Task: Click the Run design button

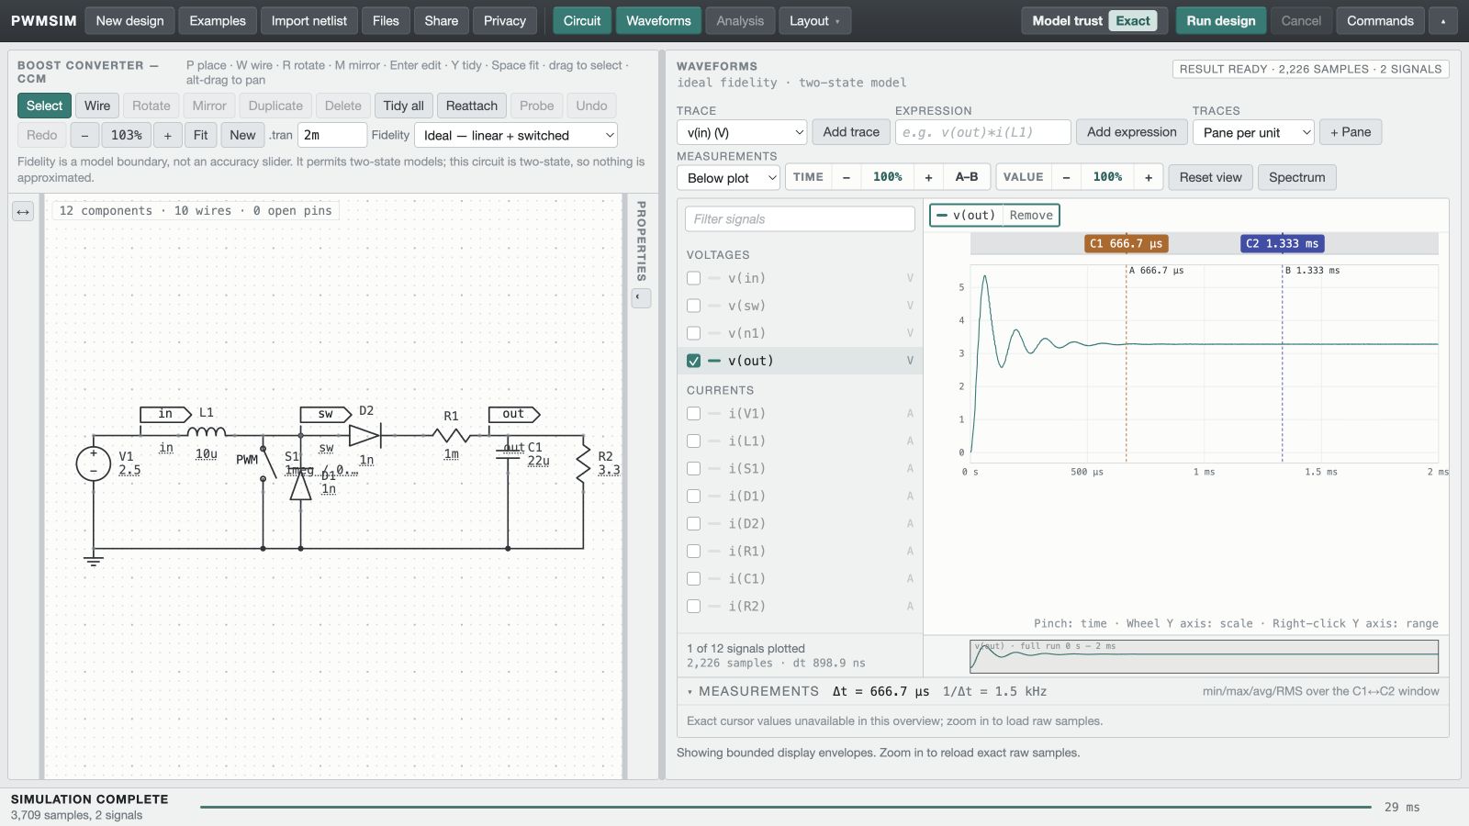Action: (x=1221, y=21)
